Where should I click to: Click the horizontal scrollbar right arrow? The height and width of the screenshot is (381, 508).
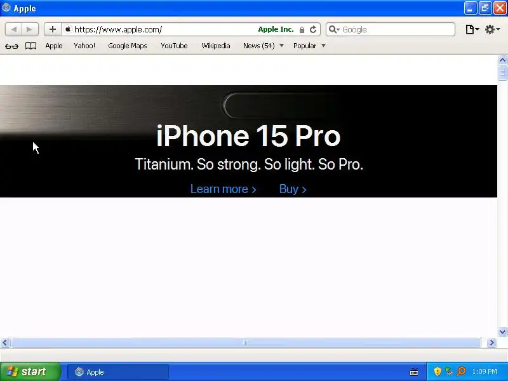pos(491,342)
